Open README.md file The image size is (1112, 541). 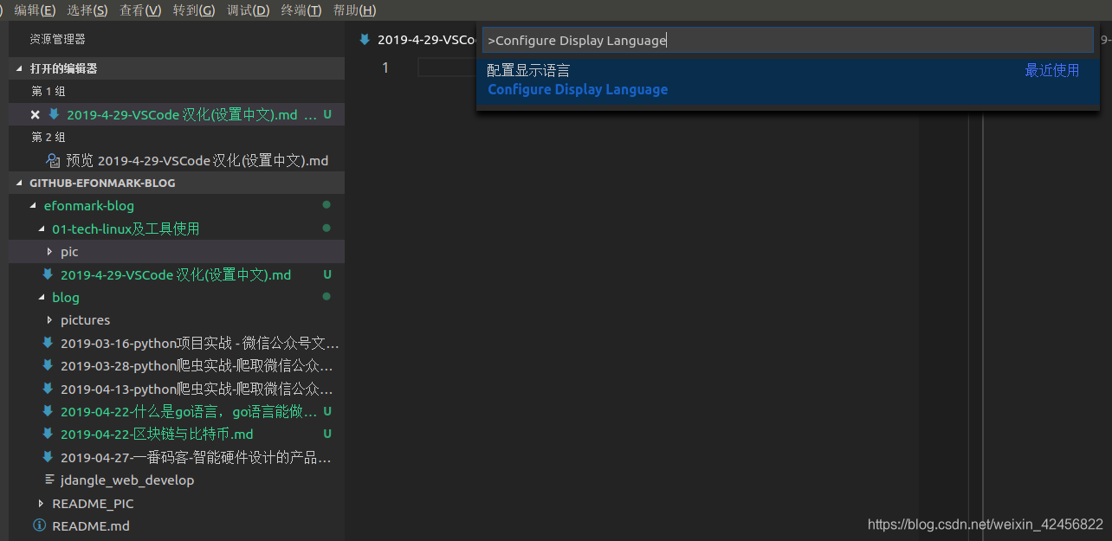[x=91, y=526]
